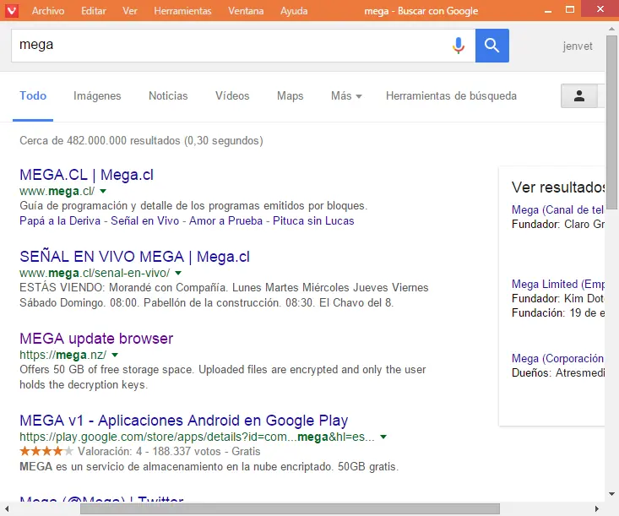Switch to the Noticias tab
The height and width of the screenshot is (516, 619).
click(x=168, y=96)
